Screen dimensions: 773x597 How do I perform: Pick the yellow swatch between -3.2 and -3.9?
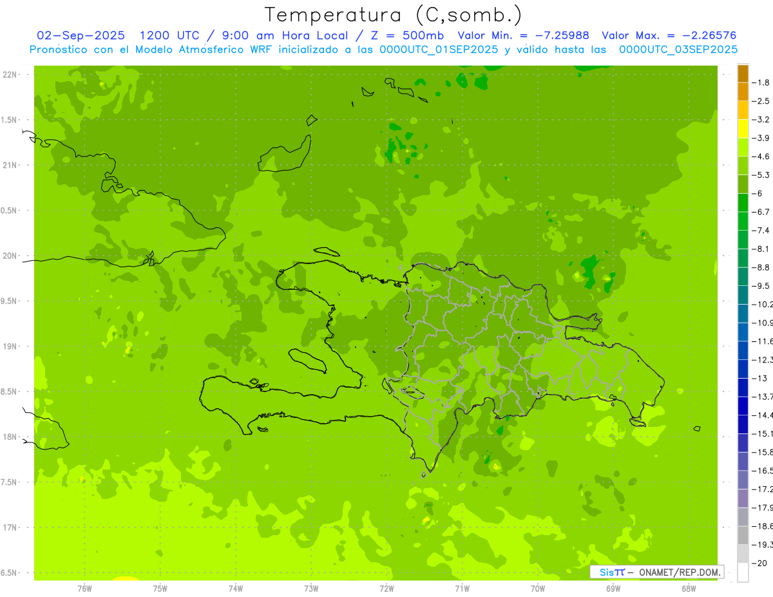743,129
